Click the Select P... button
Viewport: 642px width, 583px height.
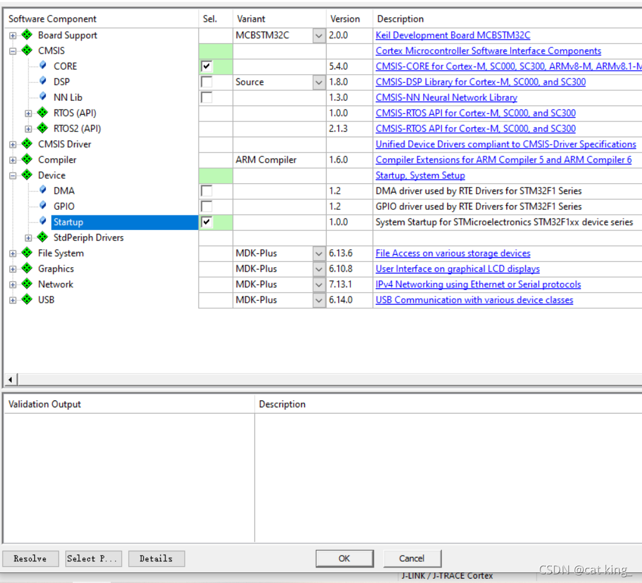point(93,559)
